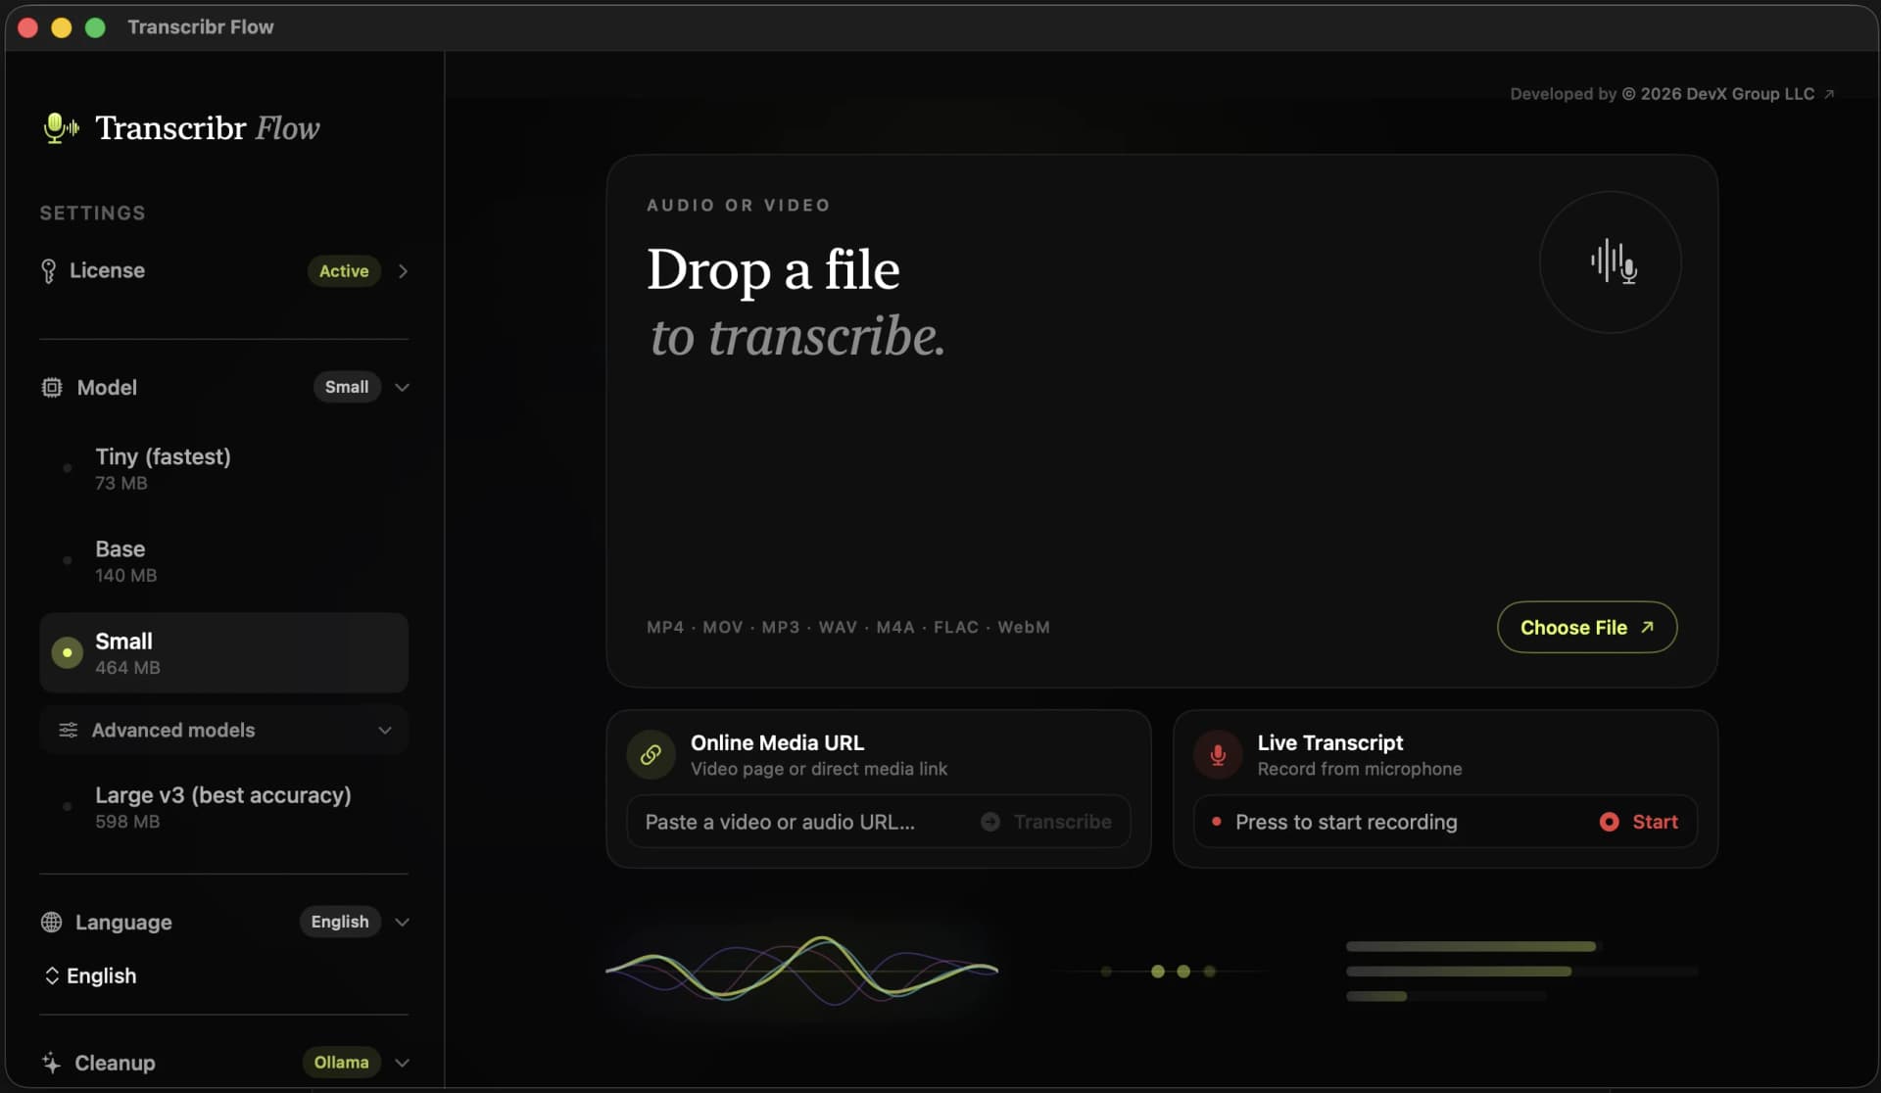Click the Record from microphone text

tap(1360, 769)
